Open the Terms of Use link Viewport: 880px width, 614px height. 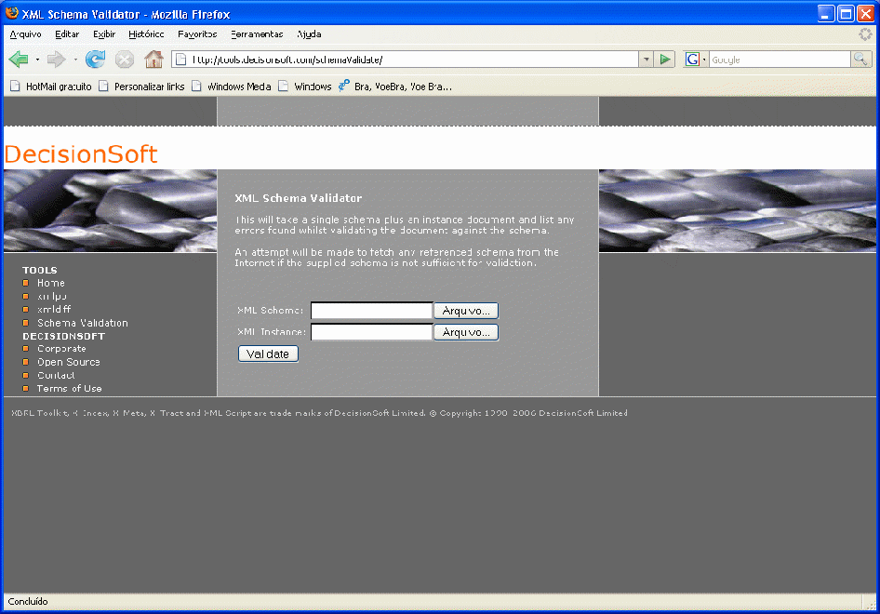click(70, 388)
